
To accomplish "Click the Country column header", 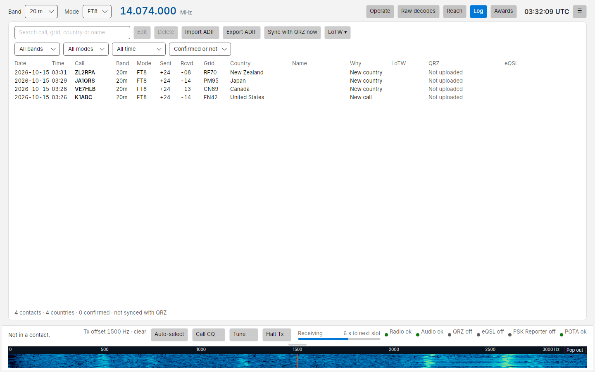I will tap(240, 64).
